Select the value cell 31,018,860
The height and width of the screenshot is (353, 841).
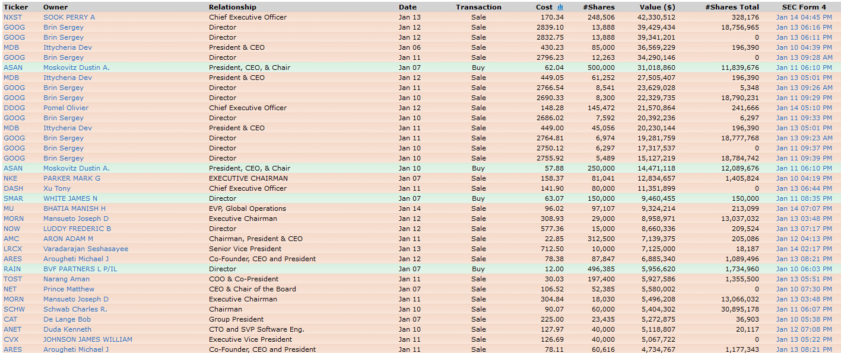tap(656, 68)
